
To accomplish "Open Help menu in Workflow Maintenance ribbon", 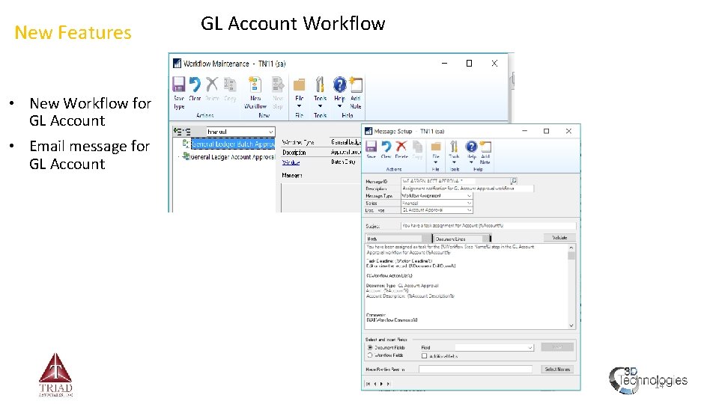I will click(x=339, y=93).
